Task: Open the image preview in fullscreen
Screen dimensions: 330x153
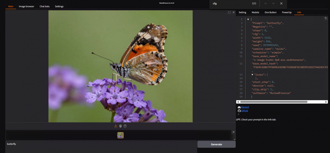Action: click(229, 12)
